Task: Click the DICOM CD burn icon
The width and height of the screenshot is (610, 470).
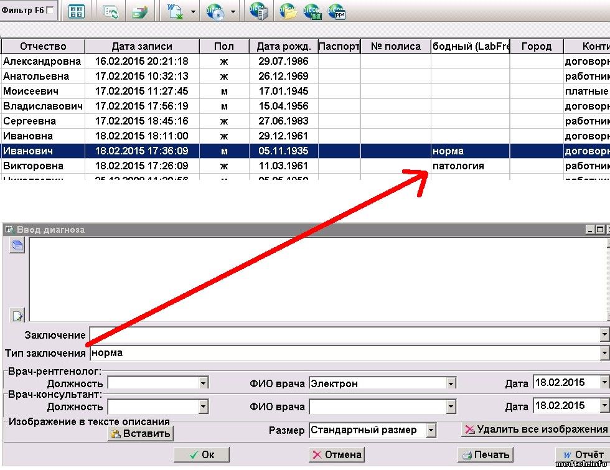Action: [x=216, y=11]
